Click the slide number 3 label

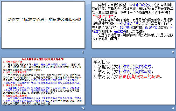click(82, 108)
